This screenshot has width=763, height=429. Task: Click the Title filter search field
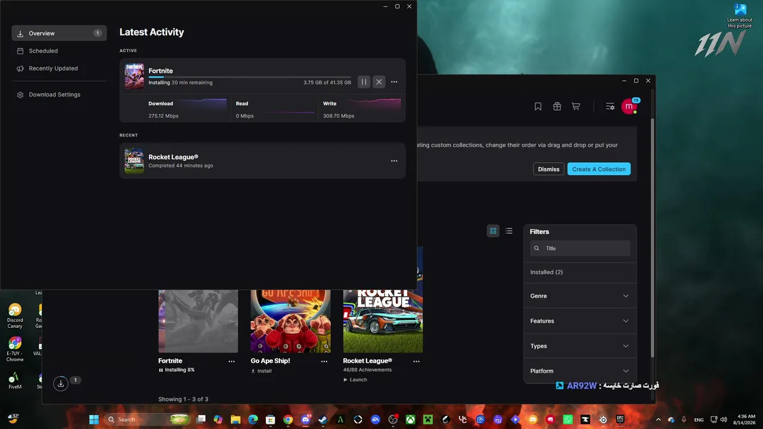(x=580, y=248)
